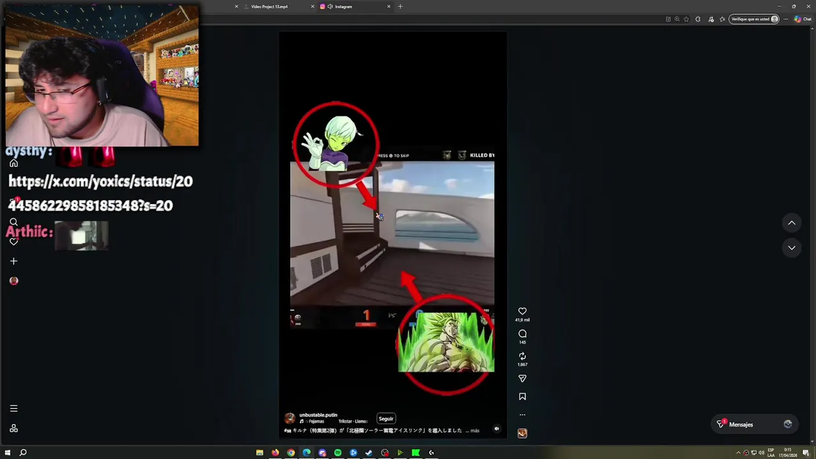Open the reel's comments via speech bubble icon
This screenshot has height=459, width=816.
(522, 333)
